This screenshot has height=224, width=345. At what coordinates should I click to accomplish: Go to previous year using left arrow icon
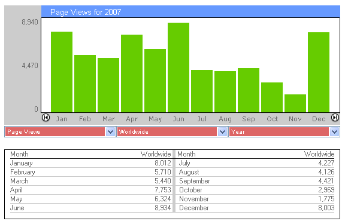point(46,118)
